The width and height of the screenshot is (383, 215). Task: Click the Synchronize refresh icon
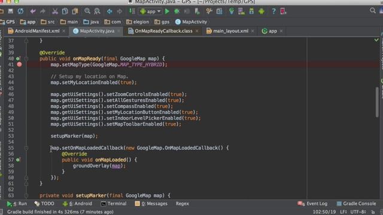tap(20, 11)
